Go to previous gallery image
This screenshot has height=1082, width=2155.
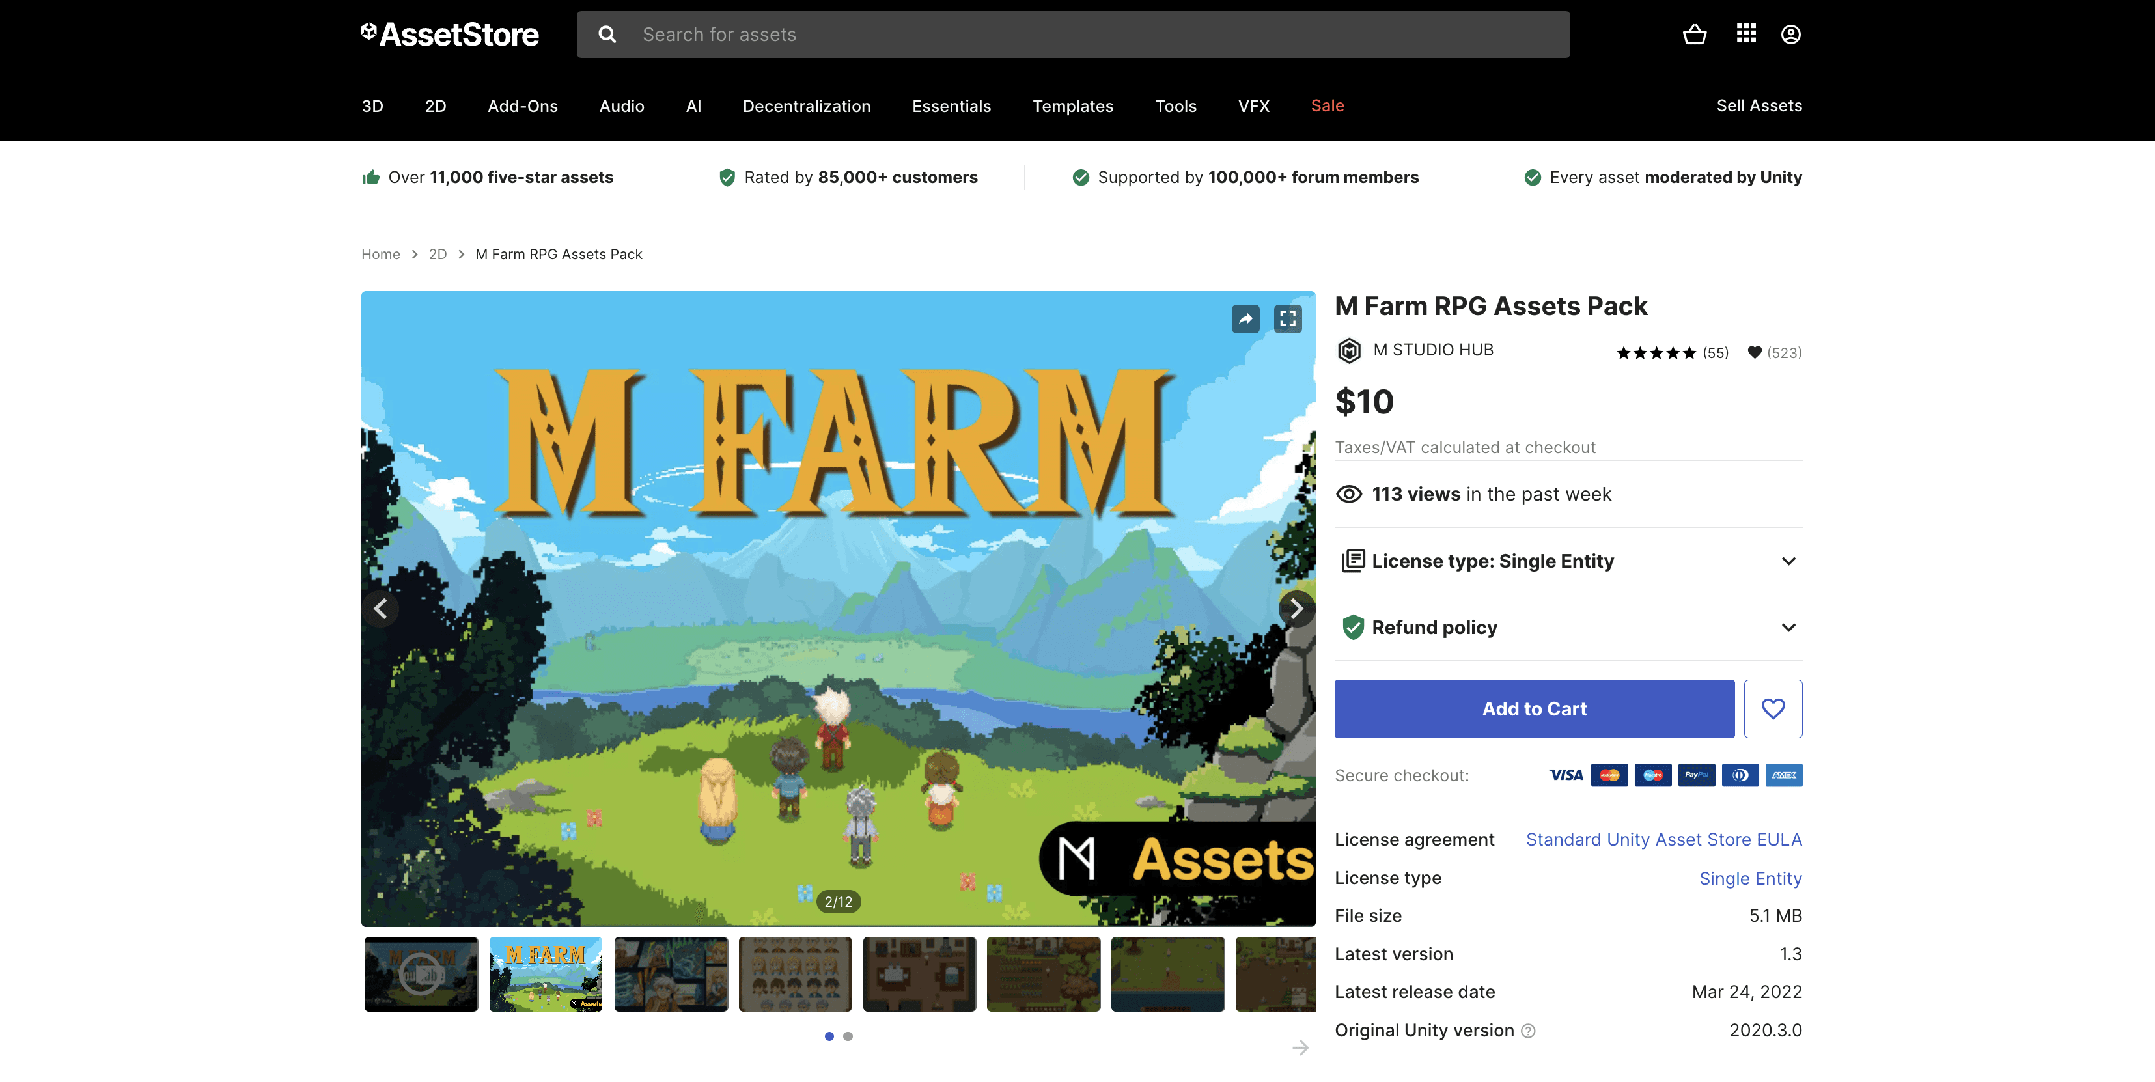point(381,608)
